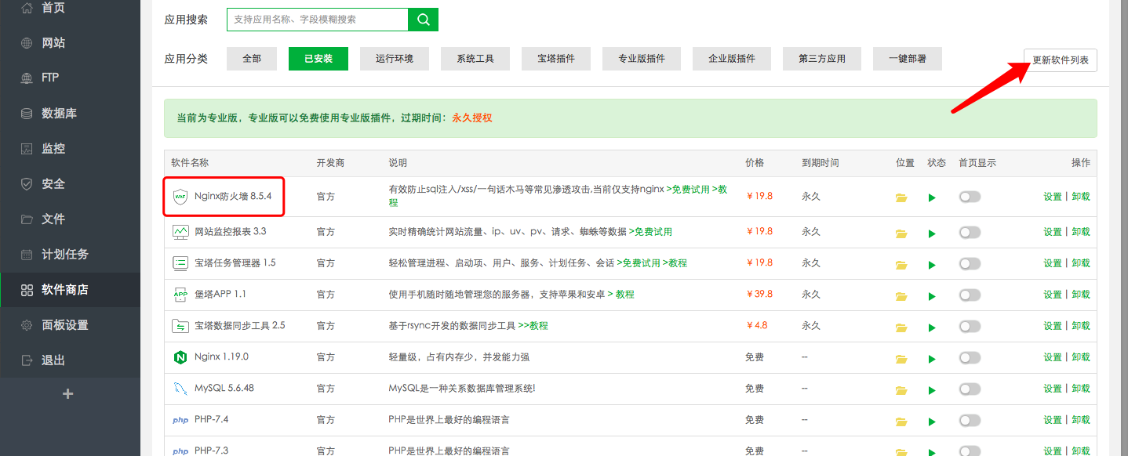Click the green search magnifier button
The width and height of the screenshot is (1128, 456).
pos(424,20)
